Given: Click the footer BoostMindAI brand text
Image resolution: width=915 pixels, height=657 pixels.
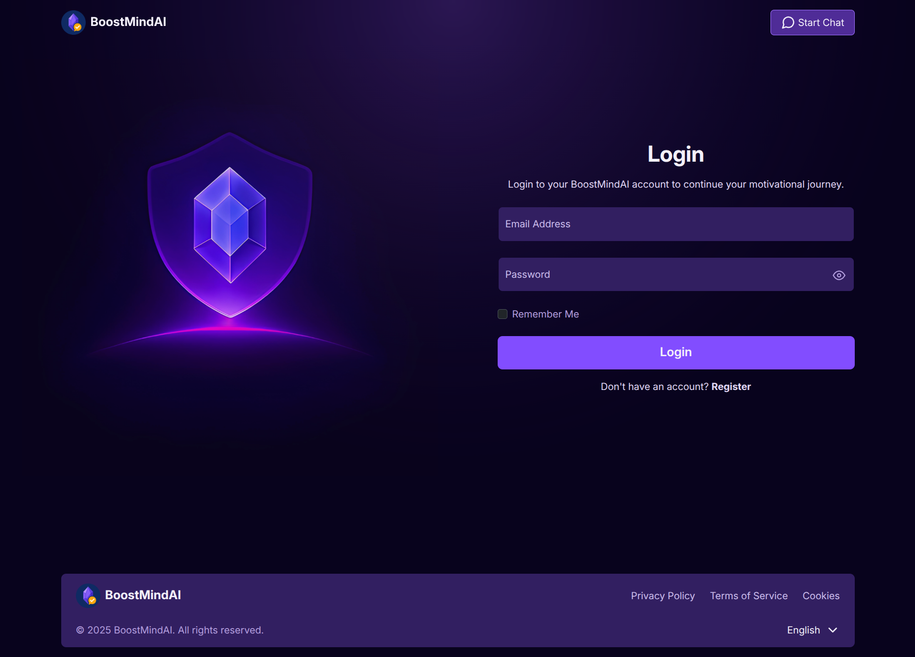Looking at the screenshot, I should 143,595.
